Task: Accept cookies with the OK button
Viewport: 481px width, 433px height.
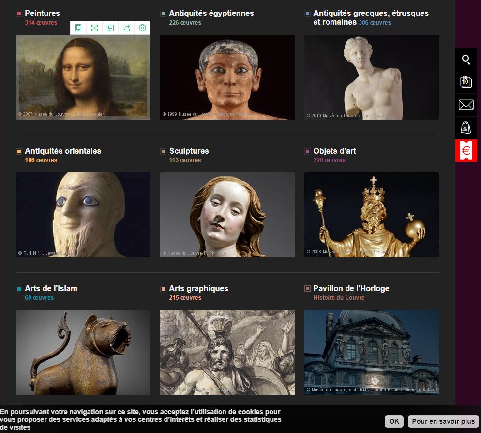Action: [x=394, y=421]
